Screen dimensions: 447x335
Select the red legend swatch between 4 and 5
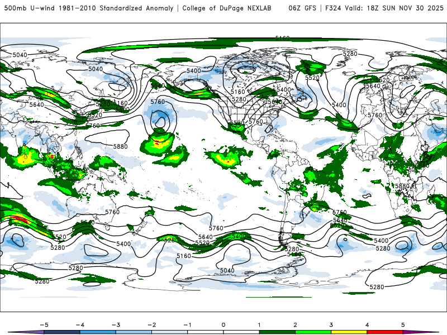(x=385, y=332)
